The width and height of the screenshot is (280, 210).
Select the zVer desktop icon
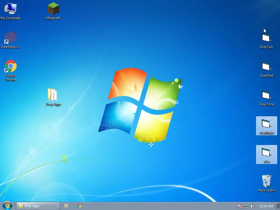(x=266, y=154)
